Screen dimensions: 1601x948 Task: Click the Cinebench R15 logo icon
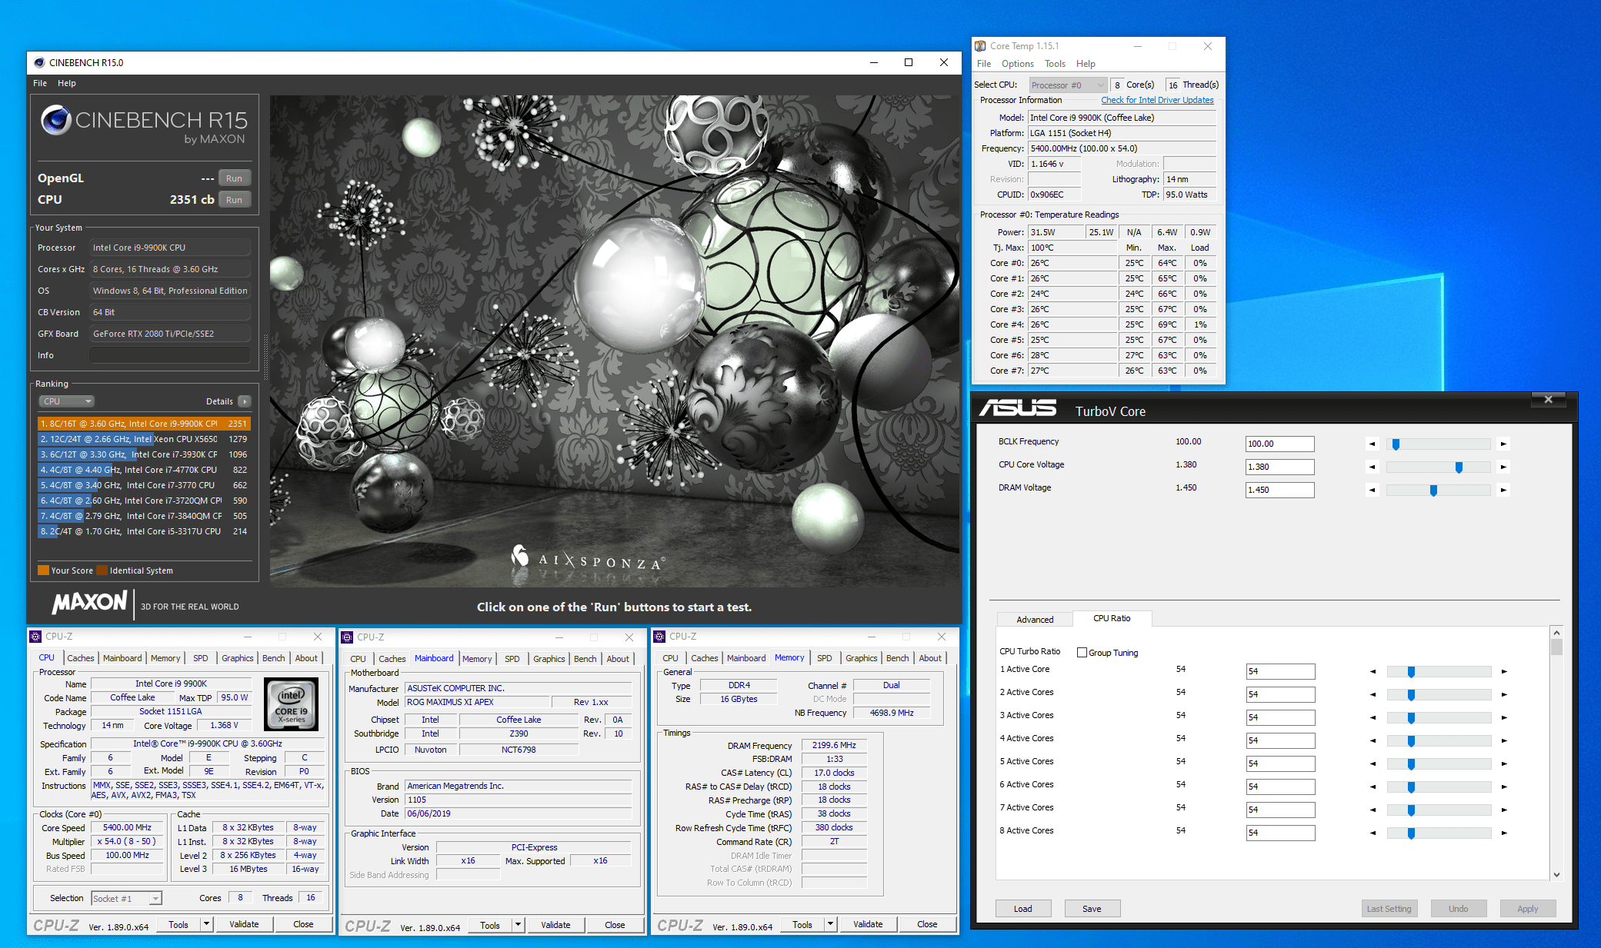56,120
